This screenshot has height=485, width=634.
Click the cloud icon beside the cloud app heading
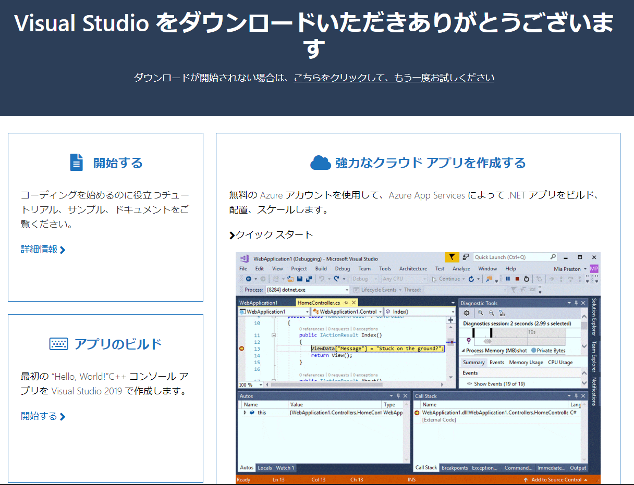[321, 163]
